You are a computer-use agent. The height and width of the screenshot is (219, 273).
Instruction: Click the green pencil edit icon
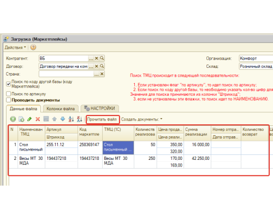tap(29, 119)
